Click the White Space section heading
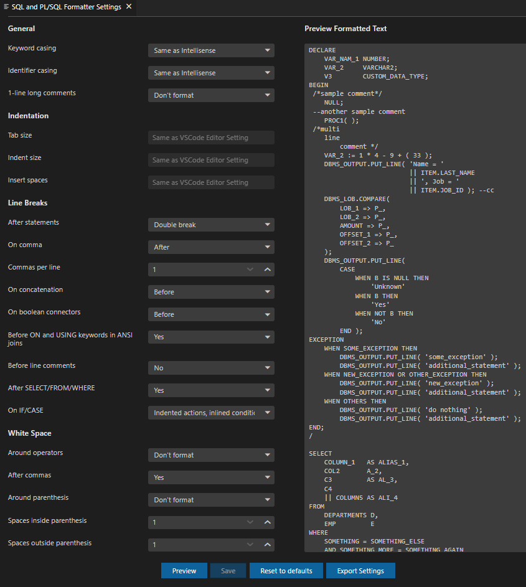This screenshot has width=526, height=587. 30,433
